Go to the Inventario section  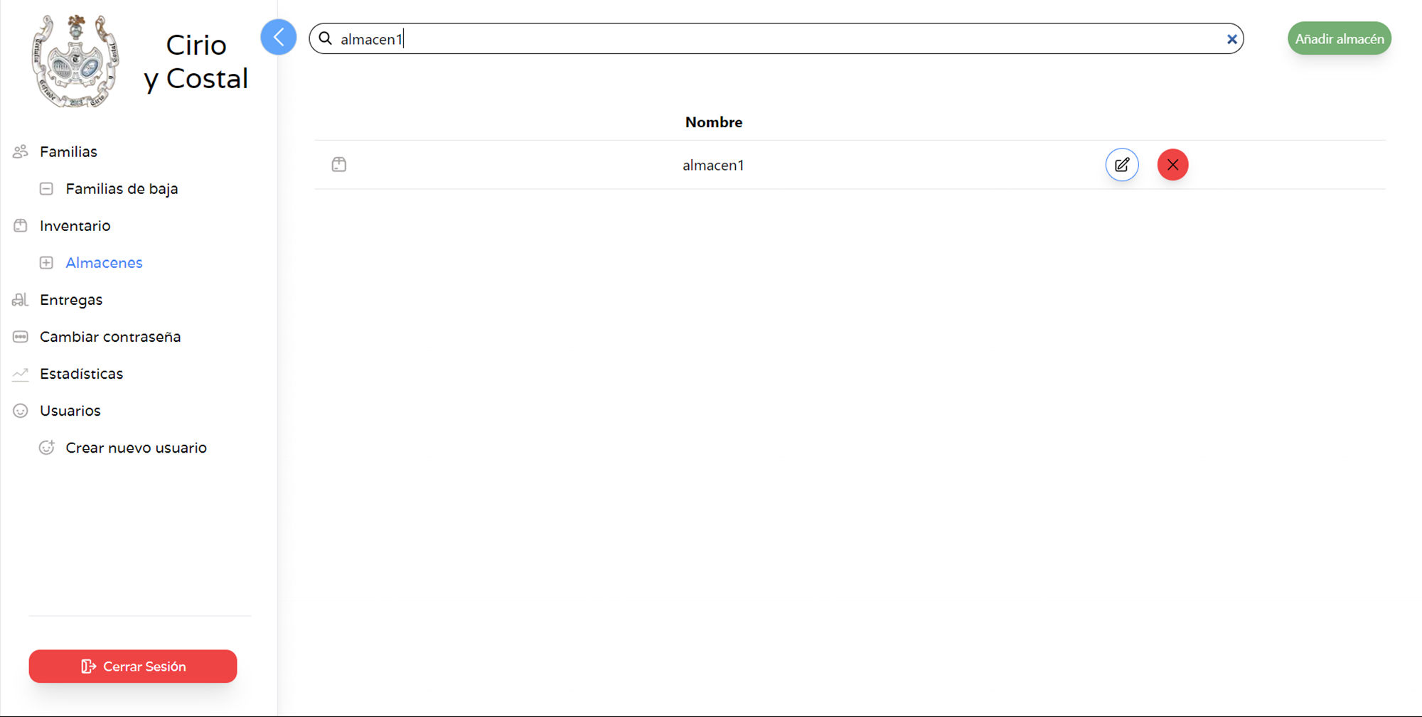tap(75, 226)
